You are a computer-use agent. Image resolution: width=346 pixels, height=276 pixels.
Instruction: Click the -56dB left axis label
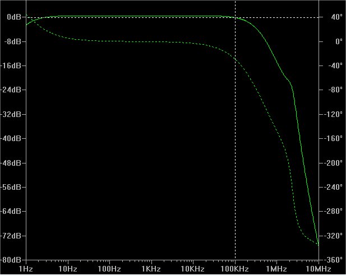click(x=11, y=187)
